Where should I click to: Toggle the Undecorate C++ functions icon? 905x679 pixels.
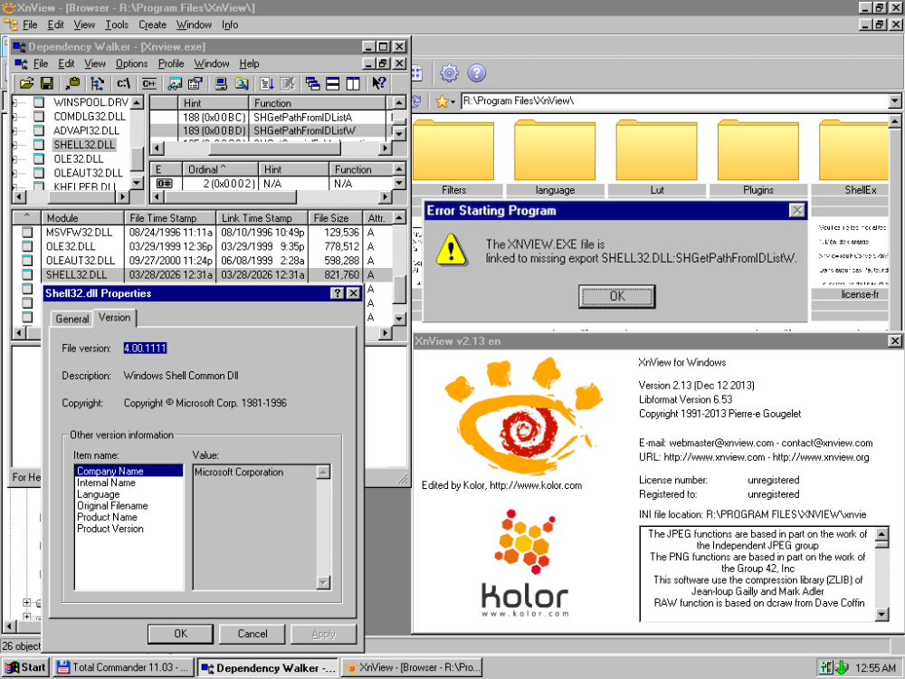149,83
